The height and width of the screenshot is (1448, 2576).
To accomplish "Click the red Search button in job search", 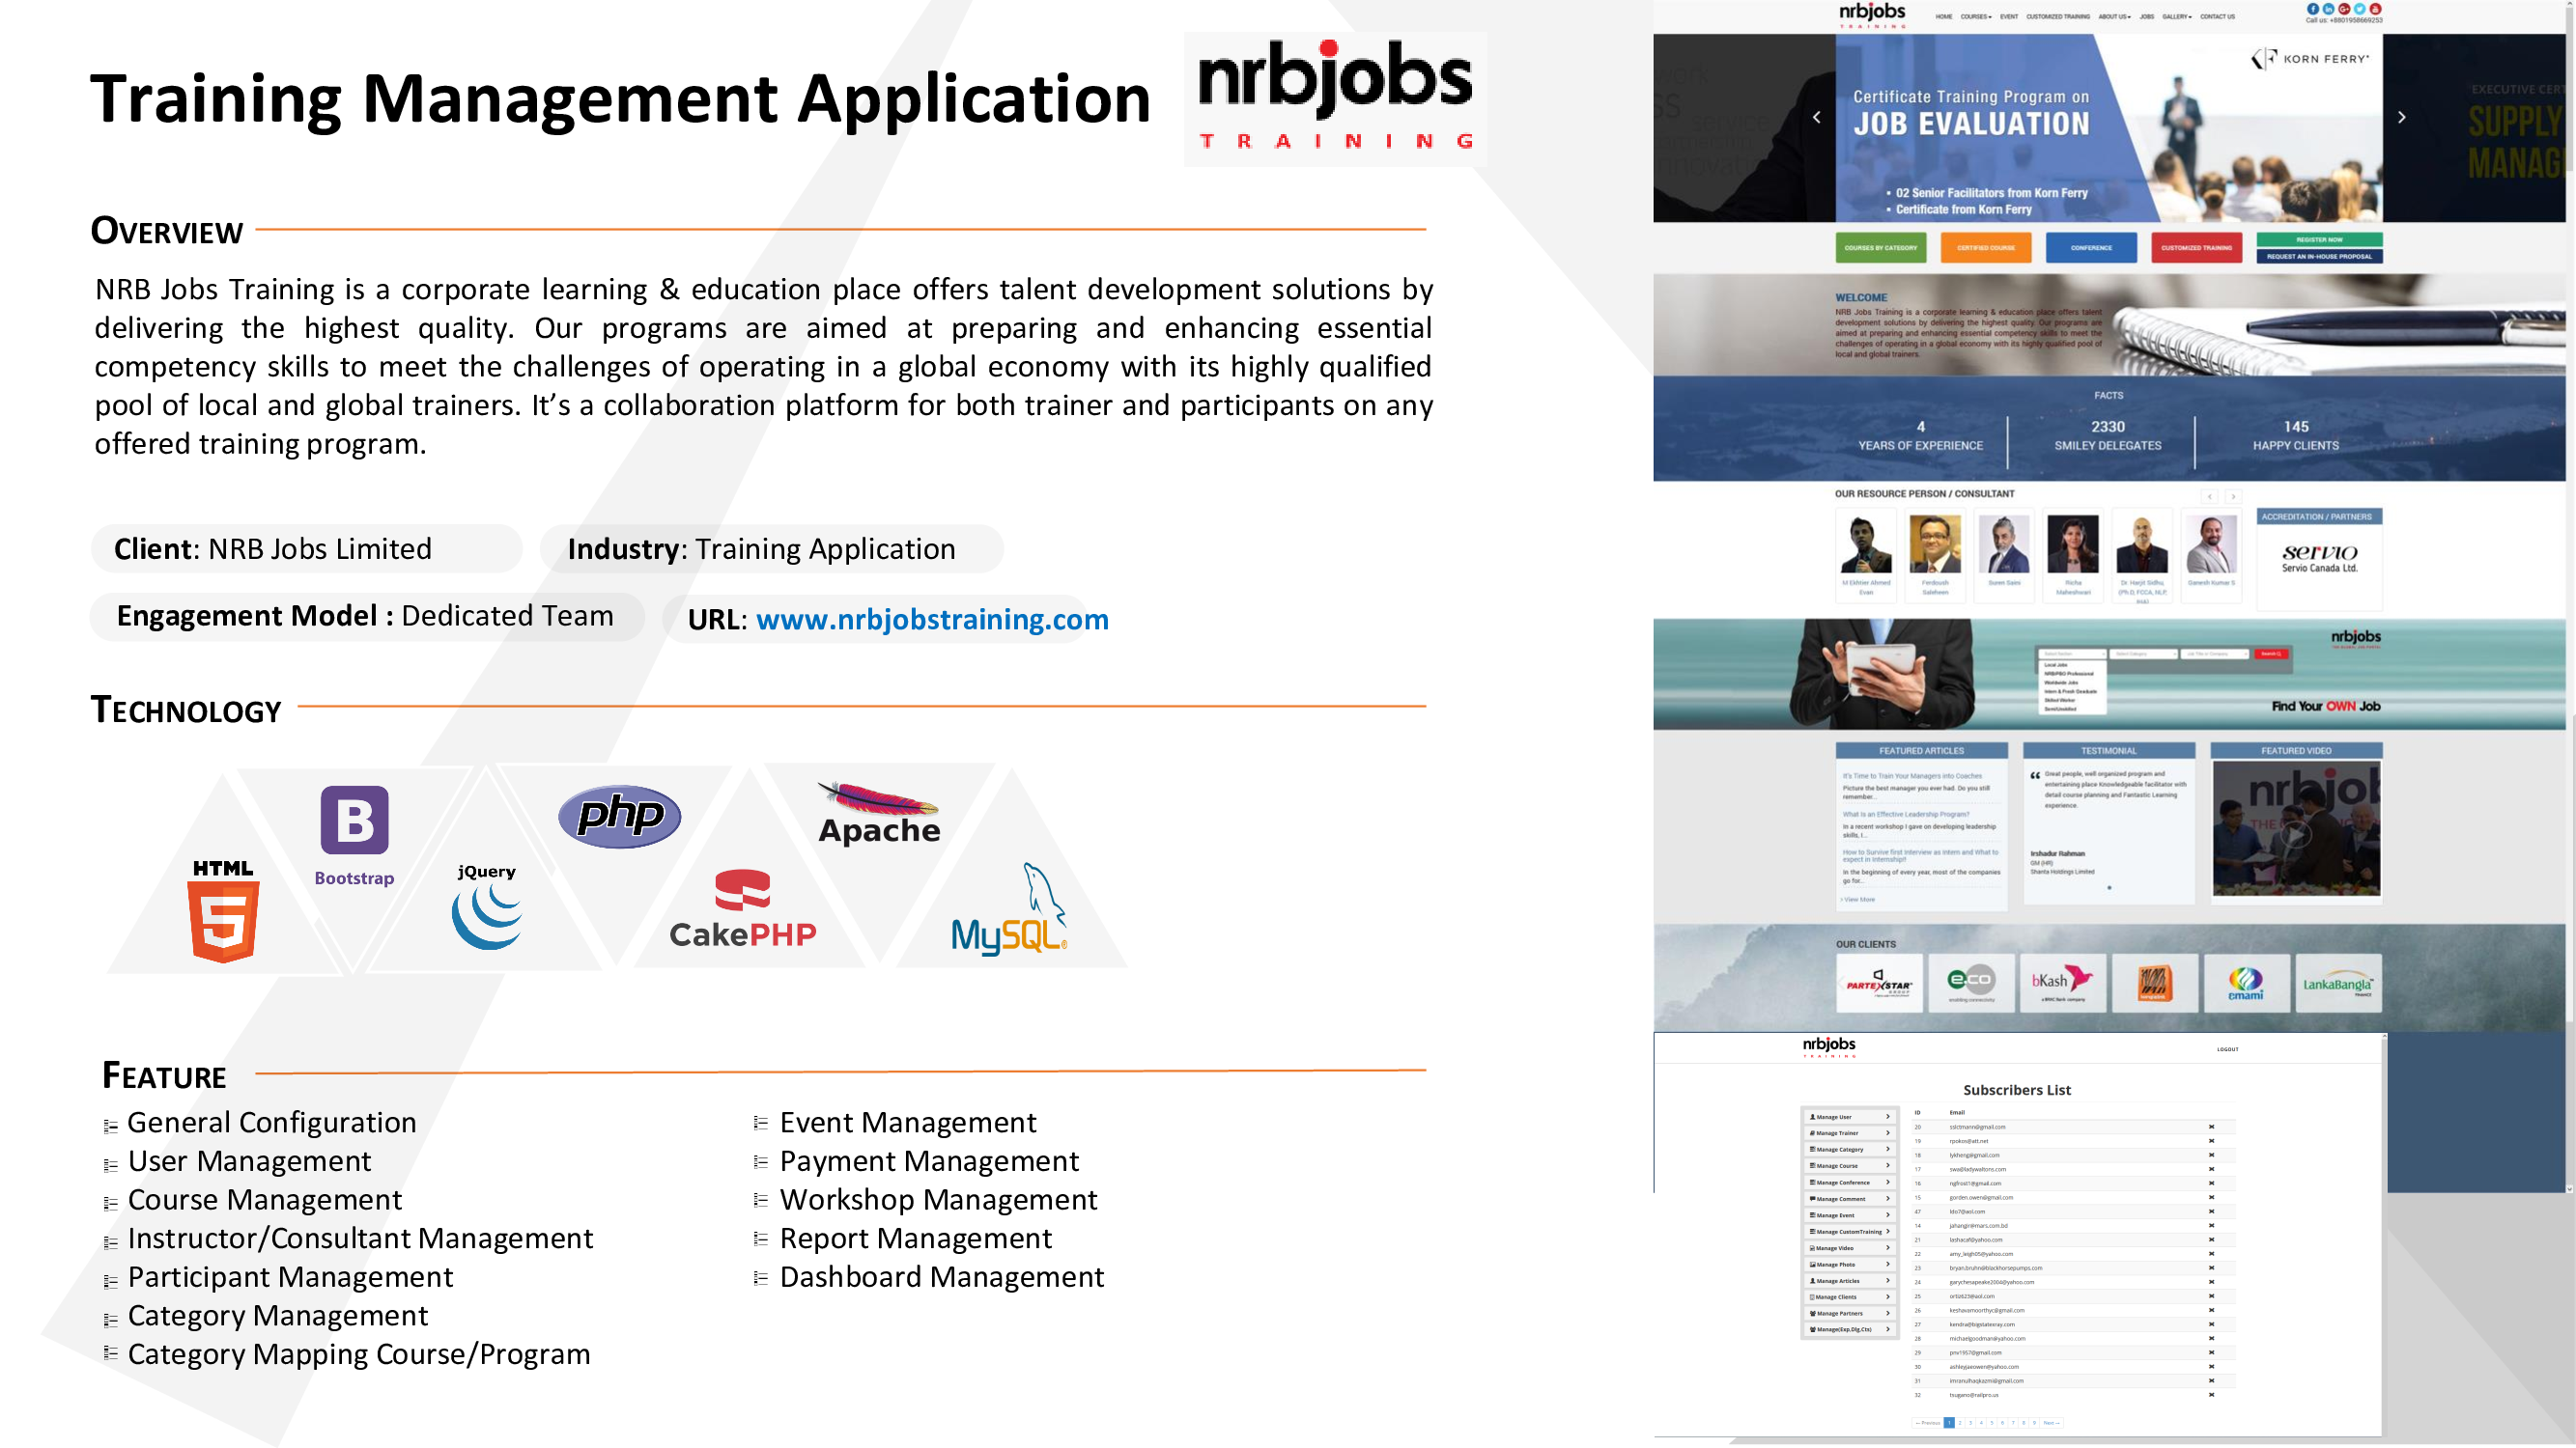I will (x=2271, y=654).
